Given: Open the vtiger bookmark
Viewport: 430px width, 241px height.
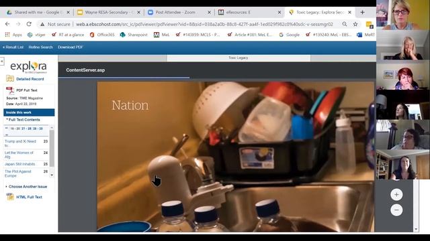Looking at the screenshot, I should tap(36, 35).
